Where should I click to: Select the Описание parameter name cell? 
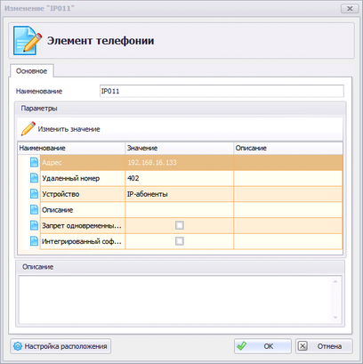[83, 210]
